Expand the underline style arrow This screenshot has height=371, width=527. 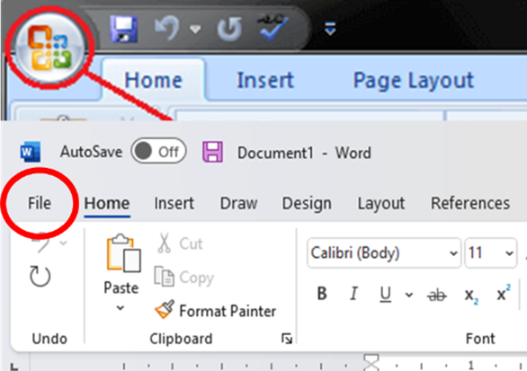408,295
